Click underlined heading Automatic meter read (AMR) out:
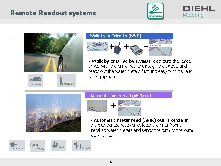This screenshot has height=166, width=221. [130, 120]
